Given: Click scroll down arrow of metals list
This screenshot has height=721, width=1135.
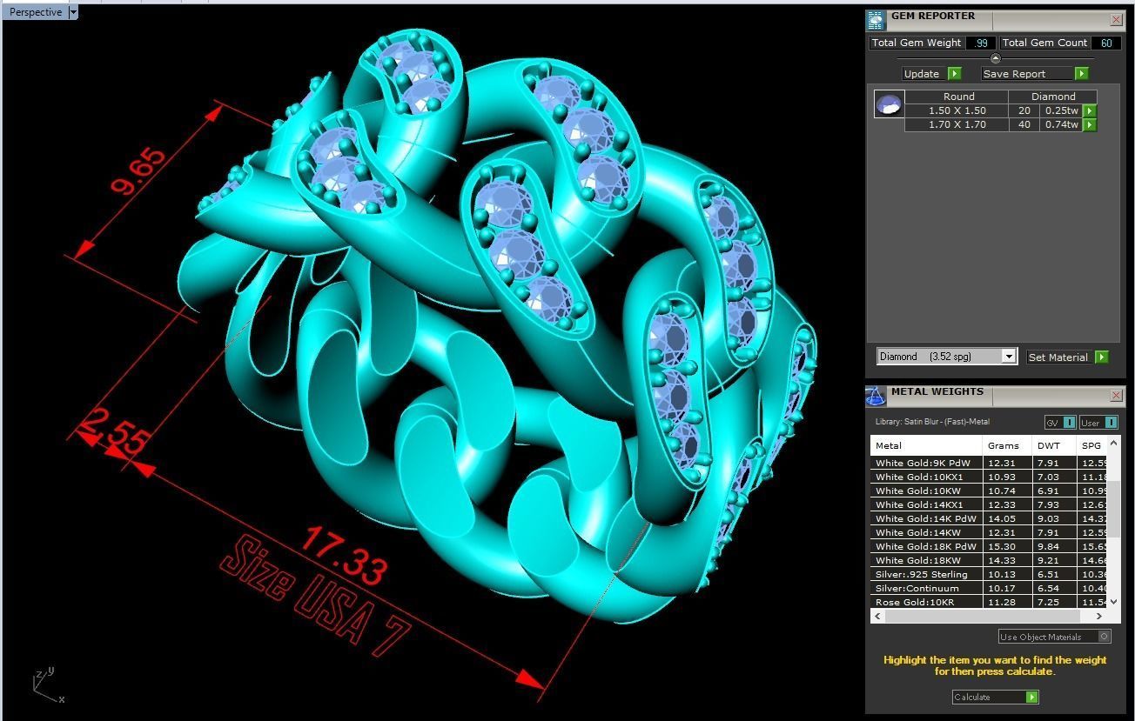Looking at the screenshot, I should pos(1113,601).
